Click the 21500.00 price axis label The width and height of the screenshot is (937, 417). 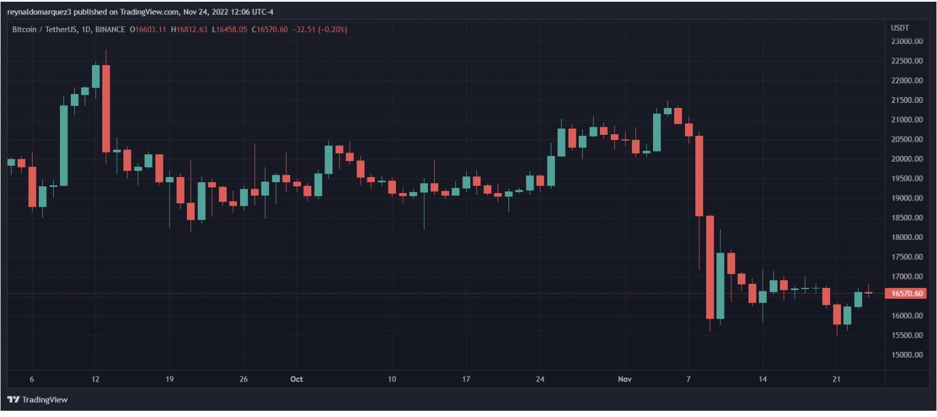click(907, 101)
